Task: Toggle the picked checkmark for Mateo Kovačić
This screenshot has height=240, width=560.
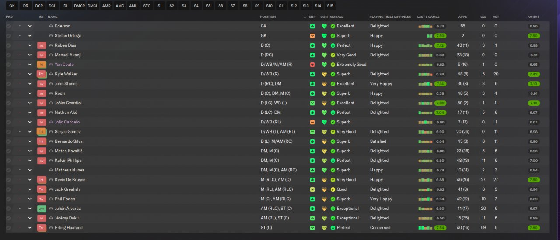Action: tap(8, 151)
